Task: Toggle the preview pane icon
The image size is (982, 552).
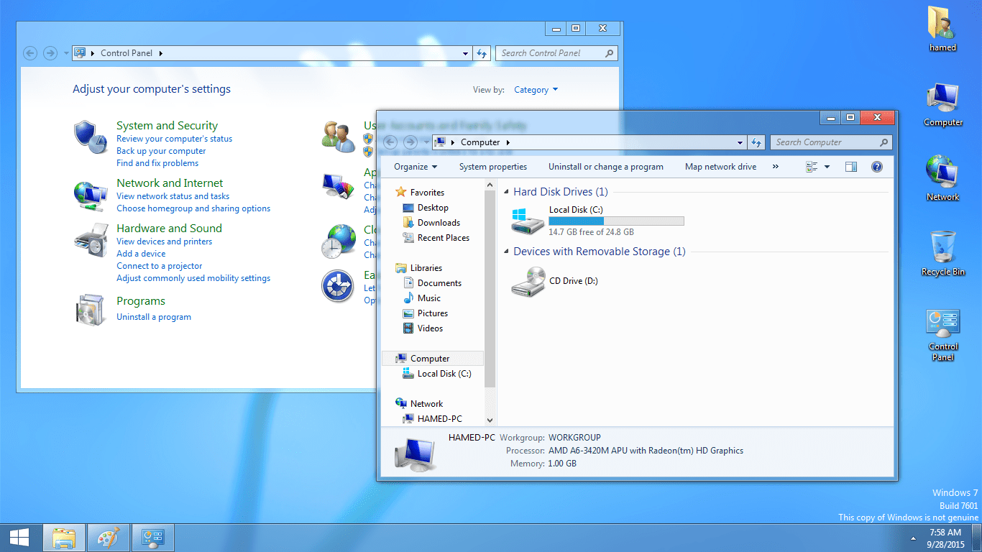Action: (851, 167)
